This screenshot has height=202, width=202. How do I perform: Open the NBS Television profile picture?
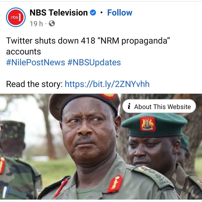click(16, 17)
